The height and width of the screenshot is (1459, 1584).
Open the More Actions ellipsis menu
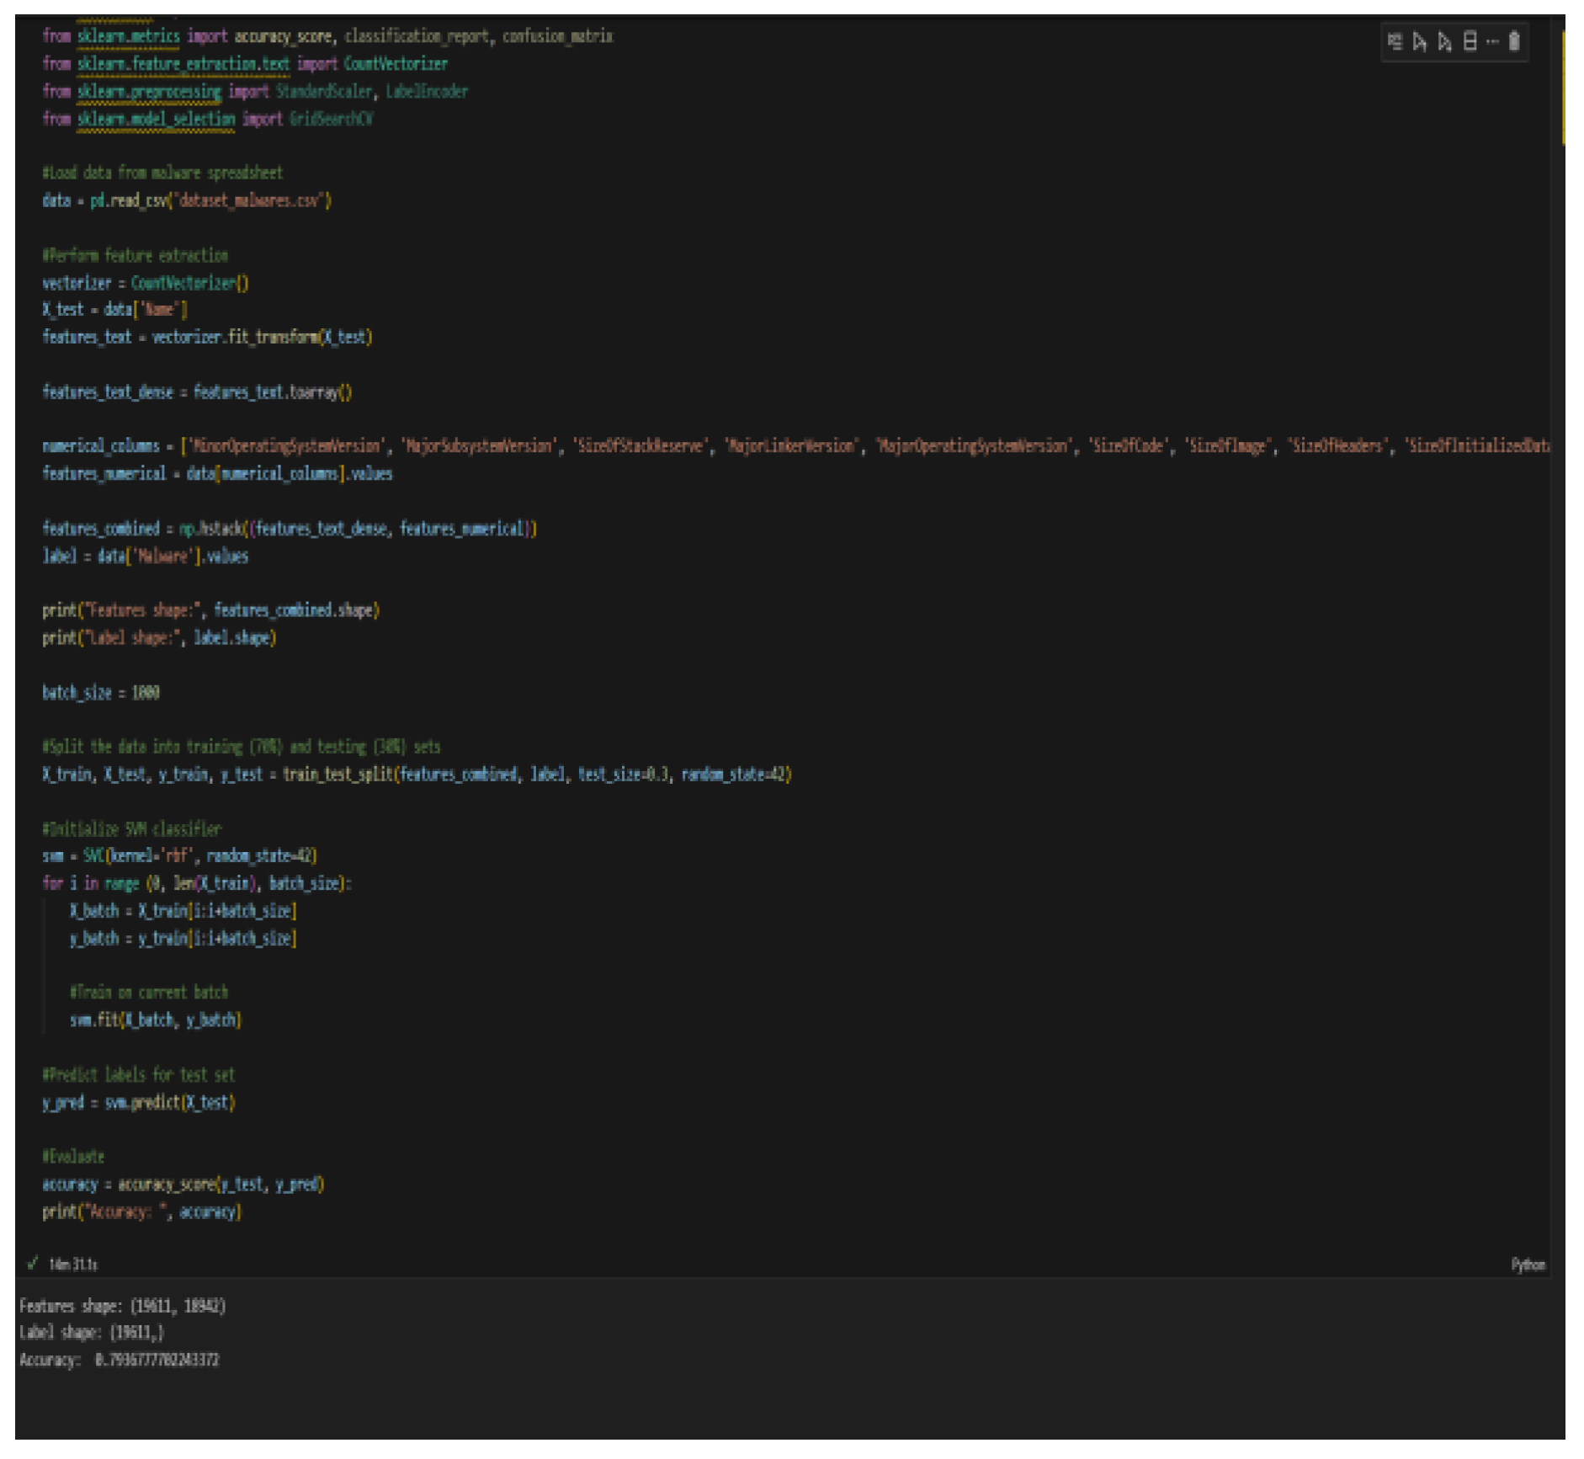click(1492, 41)
